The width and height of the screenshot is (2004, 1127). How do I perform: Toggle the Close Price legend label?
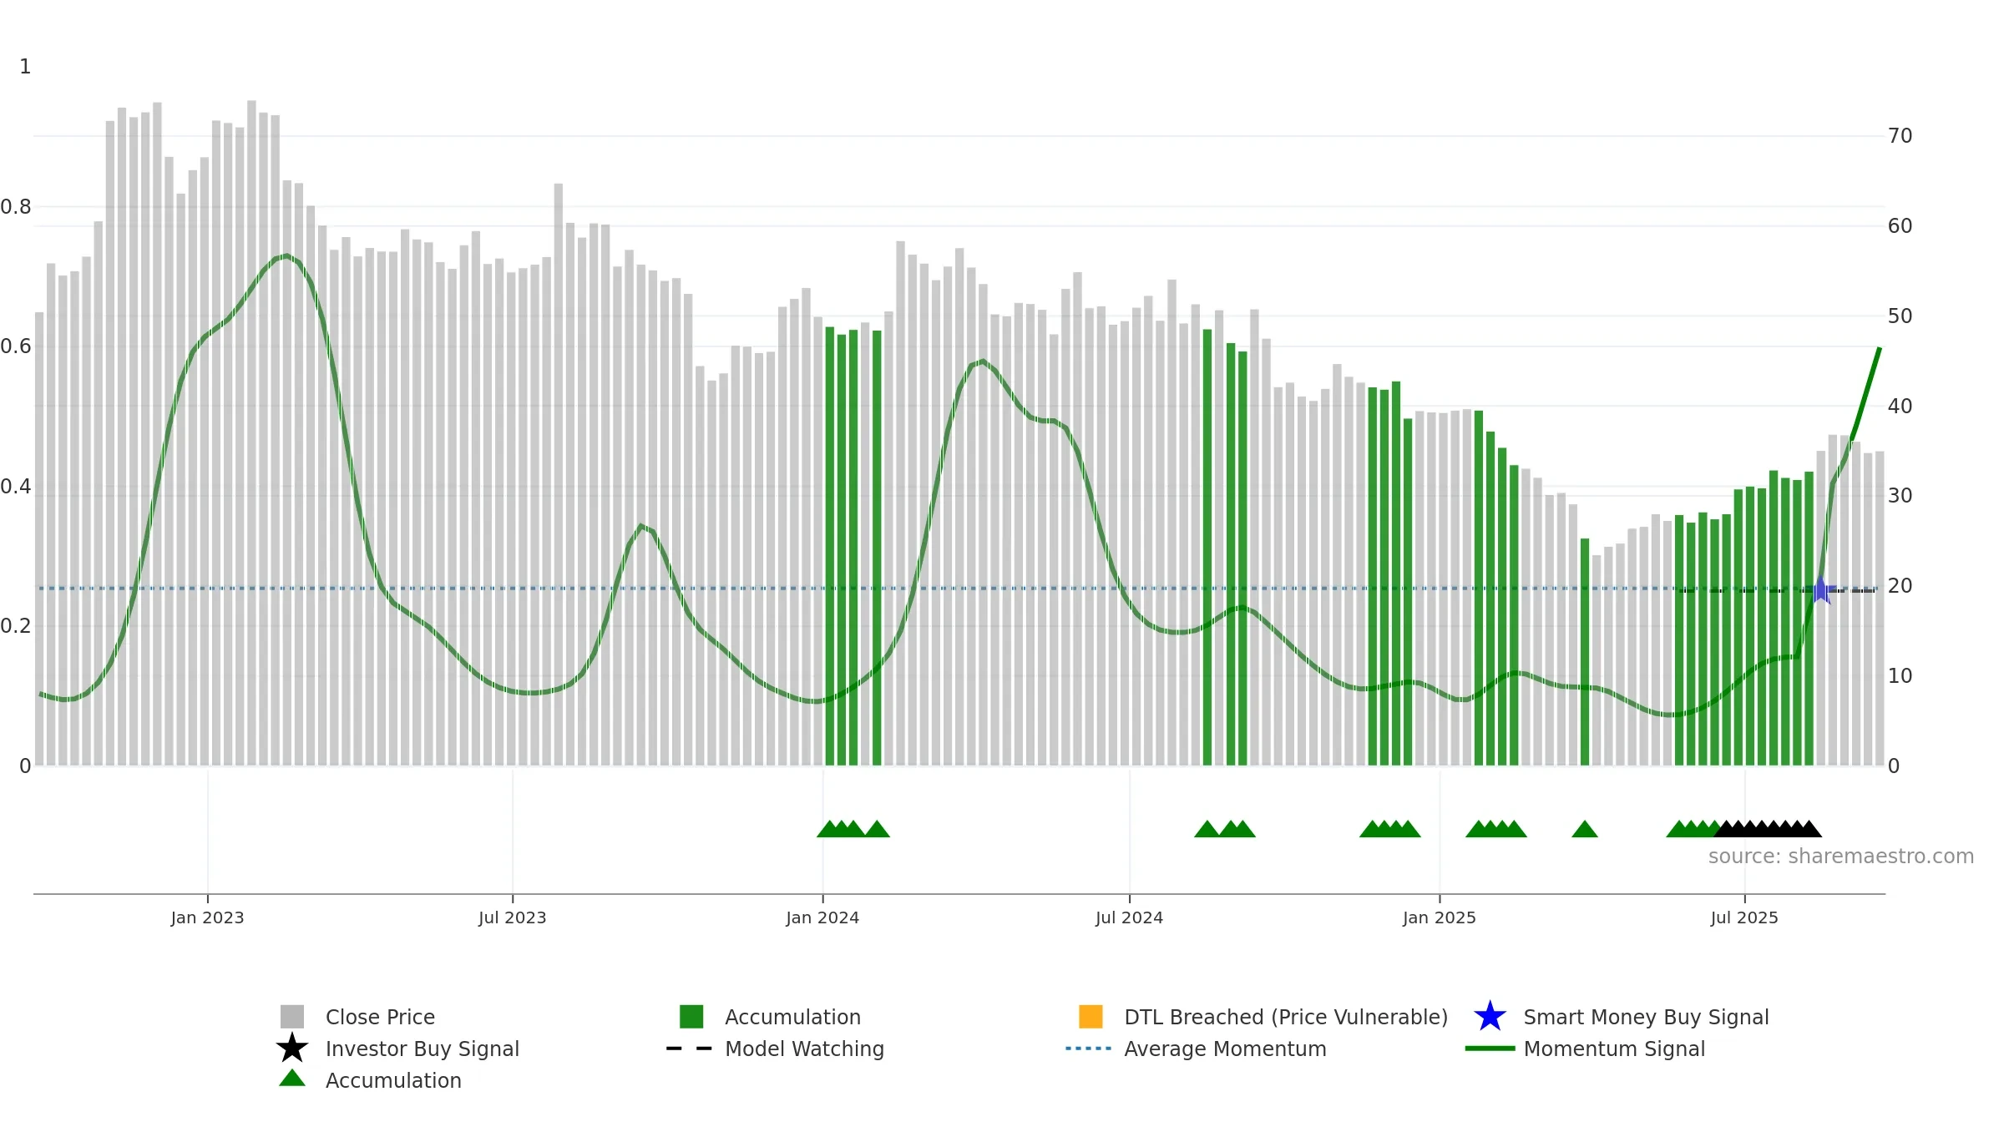coord(380,1017)
